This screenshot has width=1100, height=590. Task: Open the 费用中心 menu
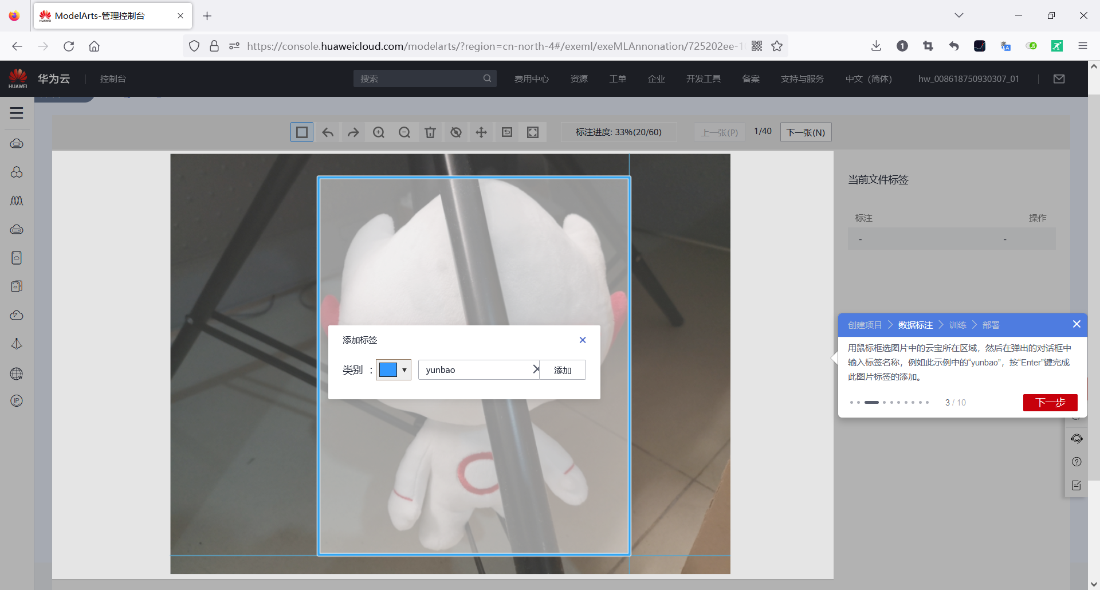point(531,78)
